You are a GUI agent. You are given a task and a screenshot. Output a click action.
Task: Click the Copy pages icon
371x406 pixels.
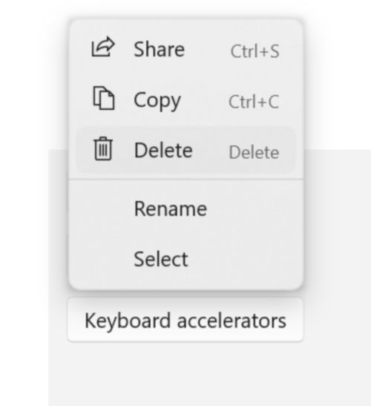pyautogui.click(x=104, y=98)
